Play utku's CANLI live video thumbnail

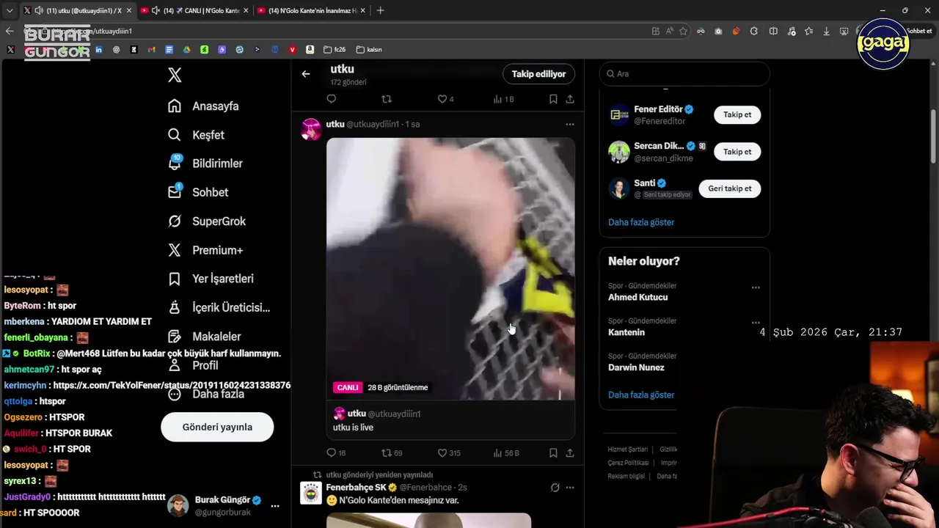(450, 269)
